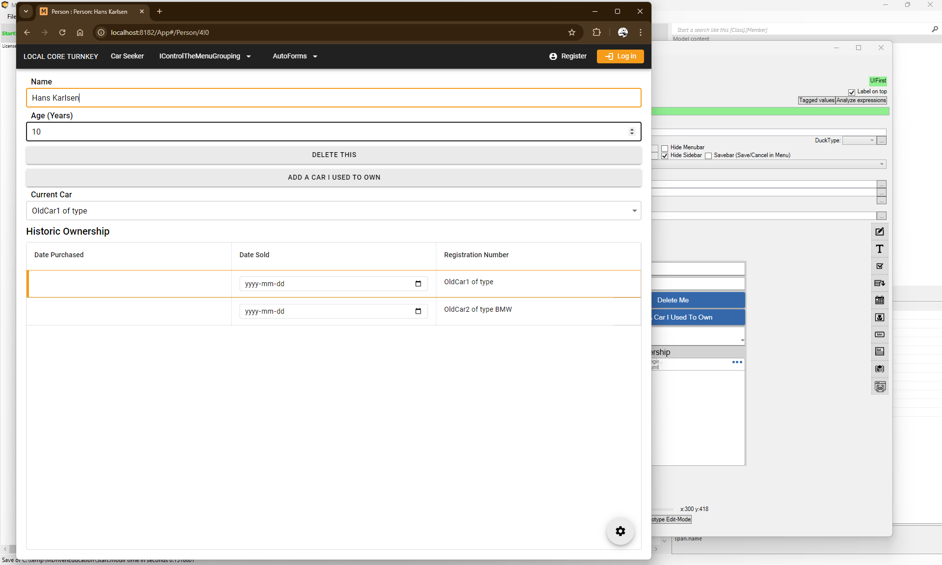Uncheck the Label on top checkbox

pos(852,92)
